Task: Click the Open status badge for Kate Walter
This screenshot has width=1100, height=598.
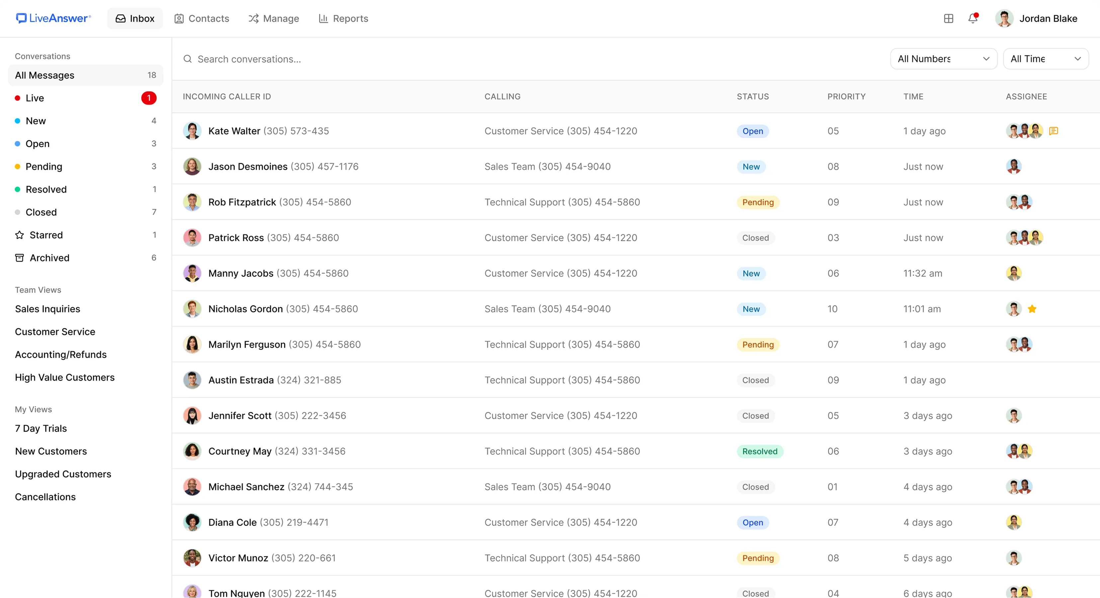Action: 752,131
